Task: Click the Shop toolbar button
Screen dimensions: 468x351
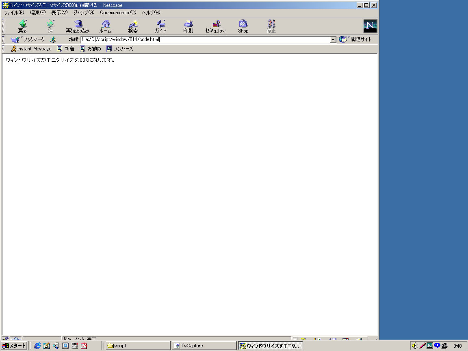Action: (243, 26)
